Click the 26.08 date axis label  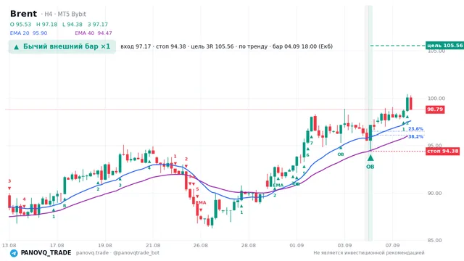pos(201,245)
